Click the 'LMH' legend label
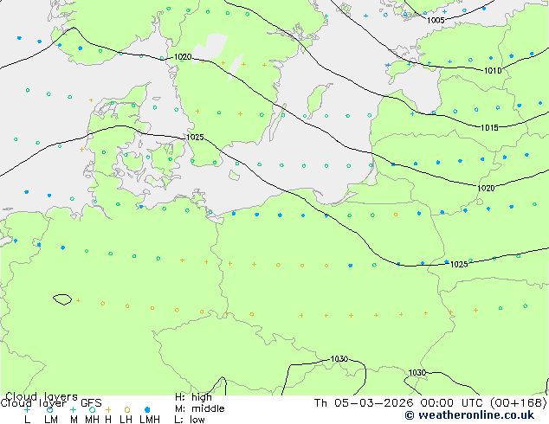Screen dimensions: 549x424 pos(150,420)
